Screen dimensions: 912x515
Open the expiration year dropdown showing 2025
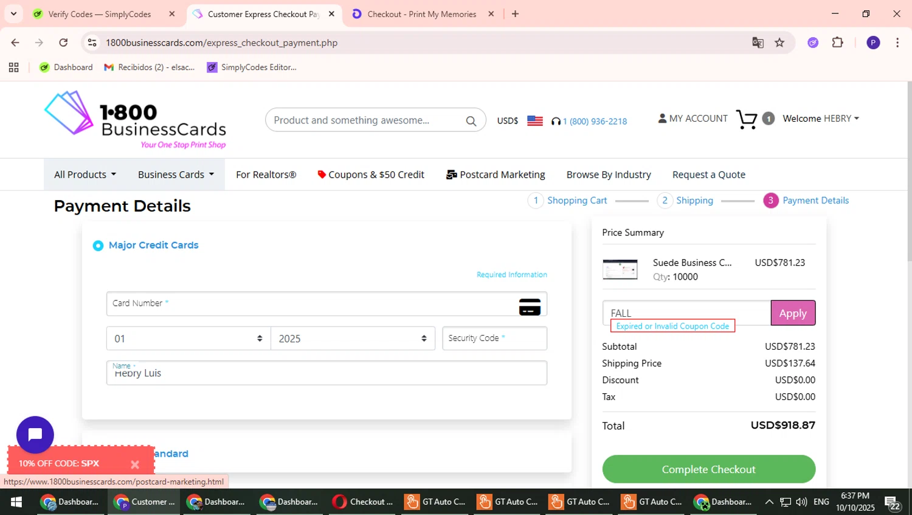[x=353, y=339]
